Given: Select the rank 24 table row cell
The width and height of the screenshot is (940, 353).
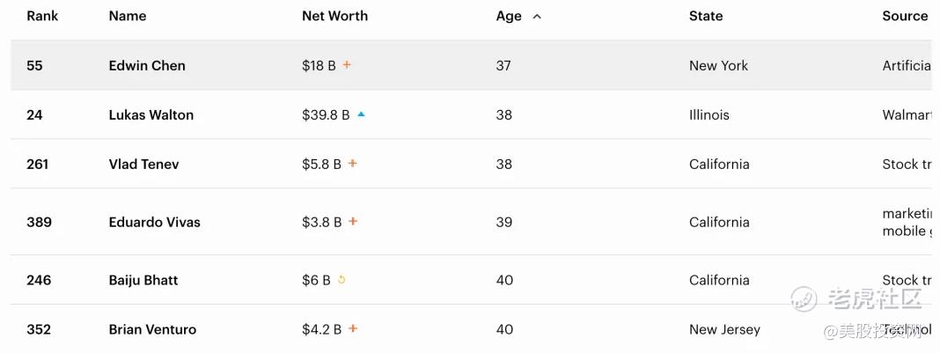Looking at the screenshot, I should [34, 114].
